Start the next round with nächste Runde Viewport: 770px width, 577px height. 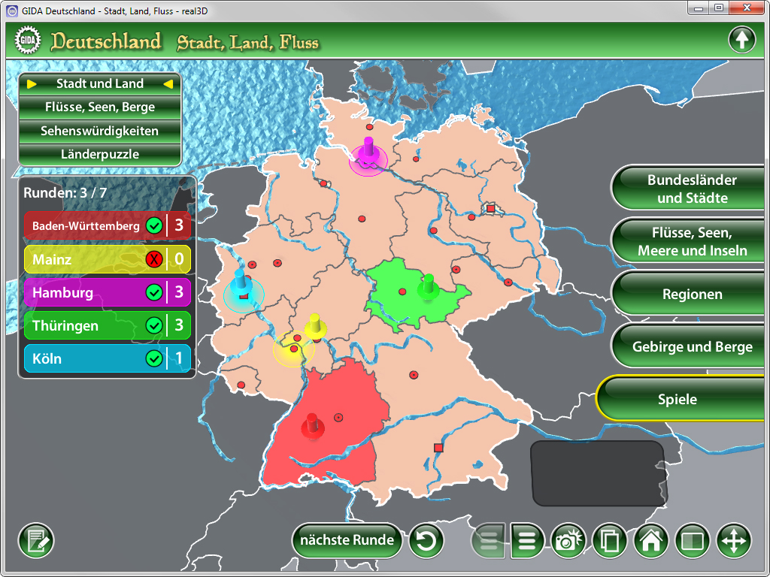(347, 540)
